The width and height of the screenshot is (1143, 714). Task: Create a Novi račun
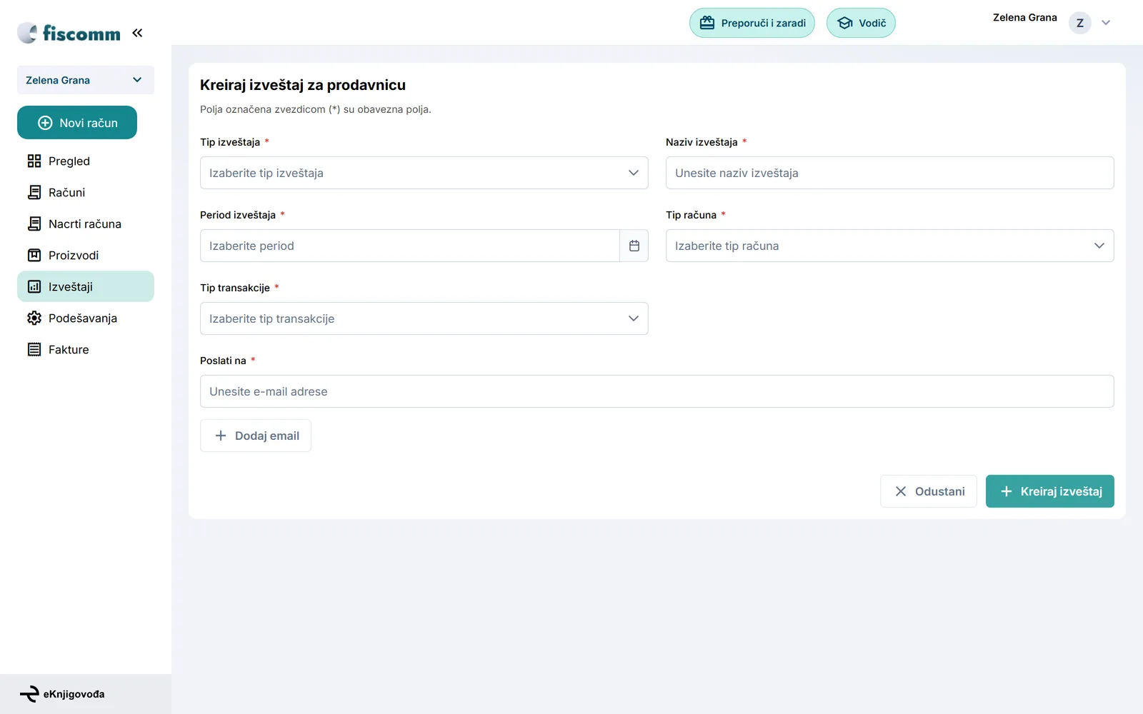(x=77, y=123)
